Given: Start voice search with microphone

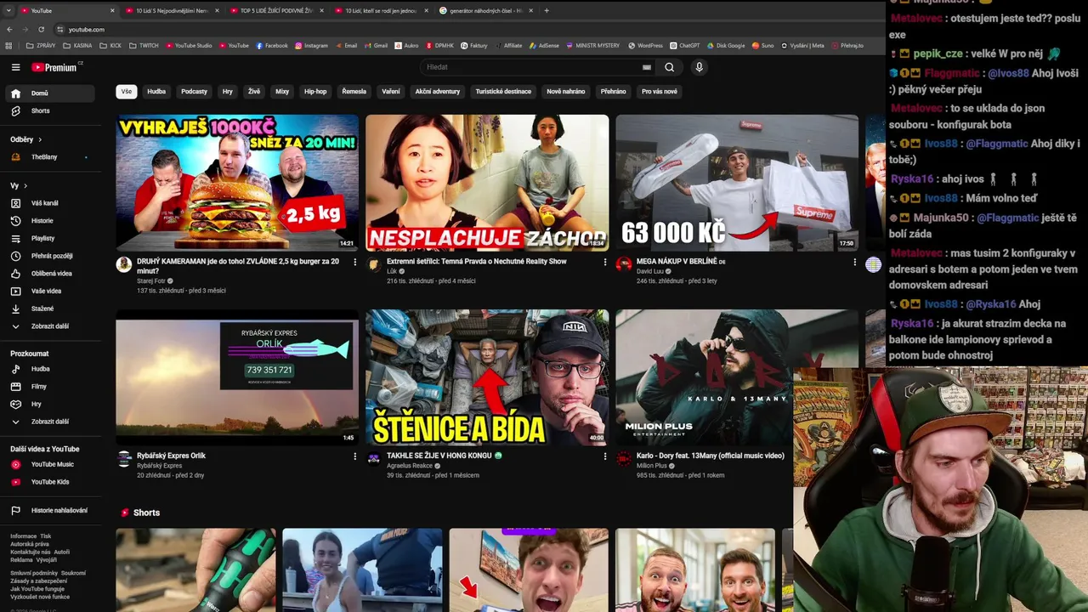Looking at the screenshot, I should tap(700, 67).
